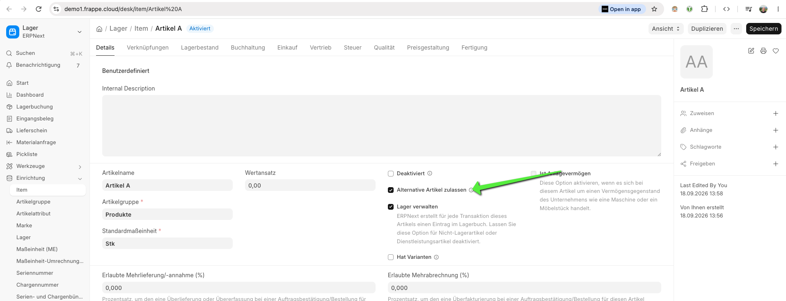Viewport: 786px width, 301px height.
Task: Add an assignment with the Zuweisen plus
Action: [776, 113]
